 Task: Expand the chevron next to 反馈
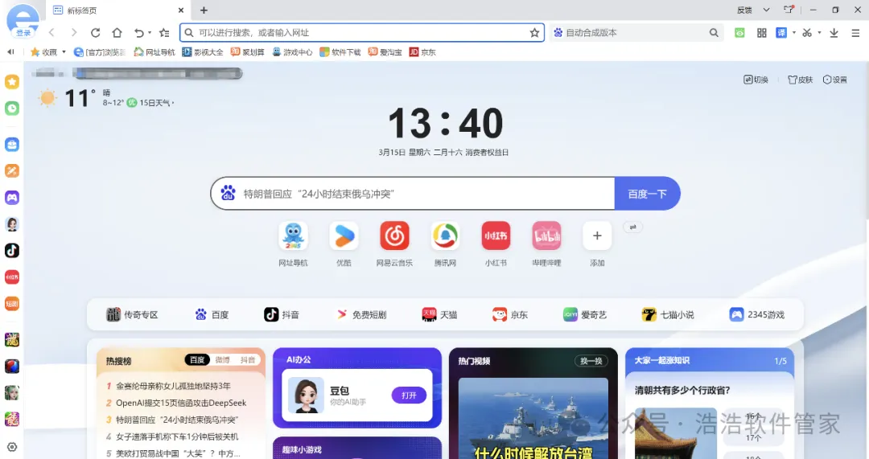click(767, 10)
